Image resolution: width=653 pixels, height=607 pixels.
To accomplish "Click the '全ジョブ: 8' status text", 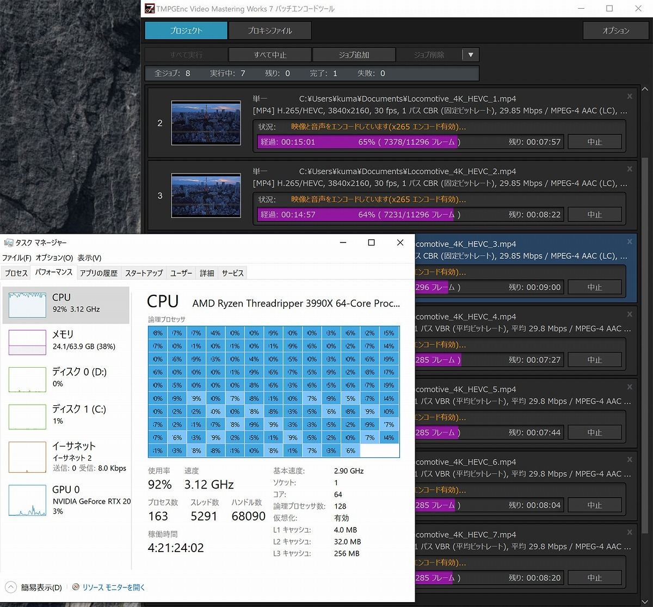I will (x=173, y=73).
